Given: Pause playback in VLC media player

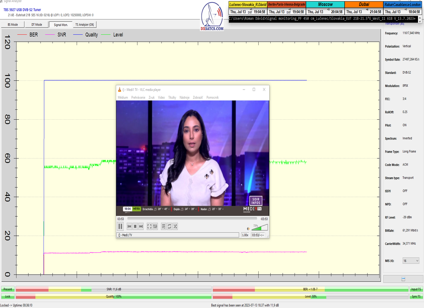Looking at the screenshot, I should [x=120, y=226].
